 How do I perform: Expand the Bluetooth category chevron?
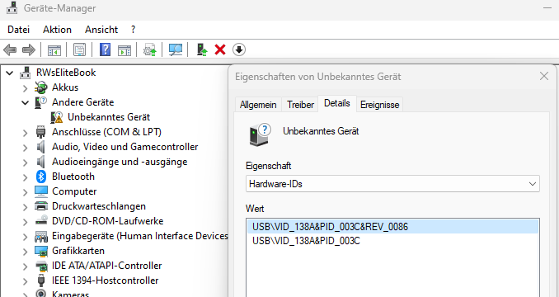click(25, 177)
